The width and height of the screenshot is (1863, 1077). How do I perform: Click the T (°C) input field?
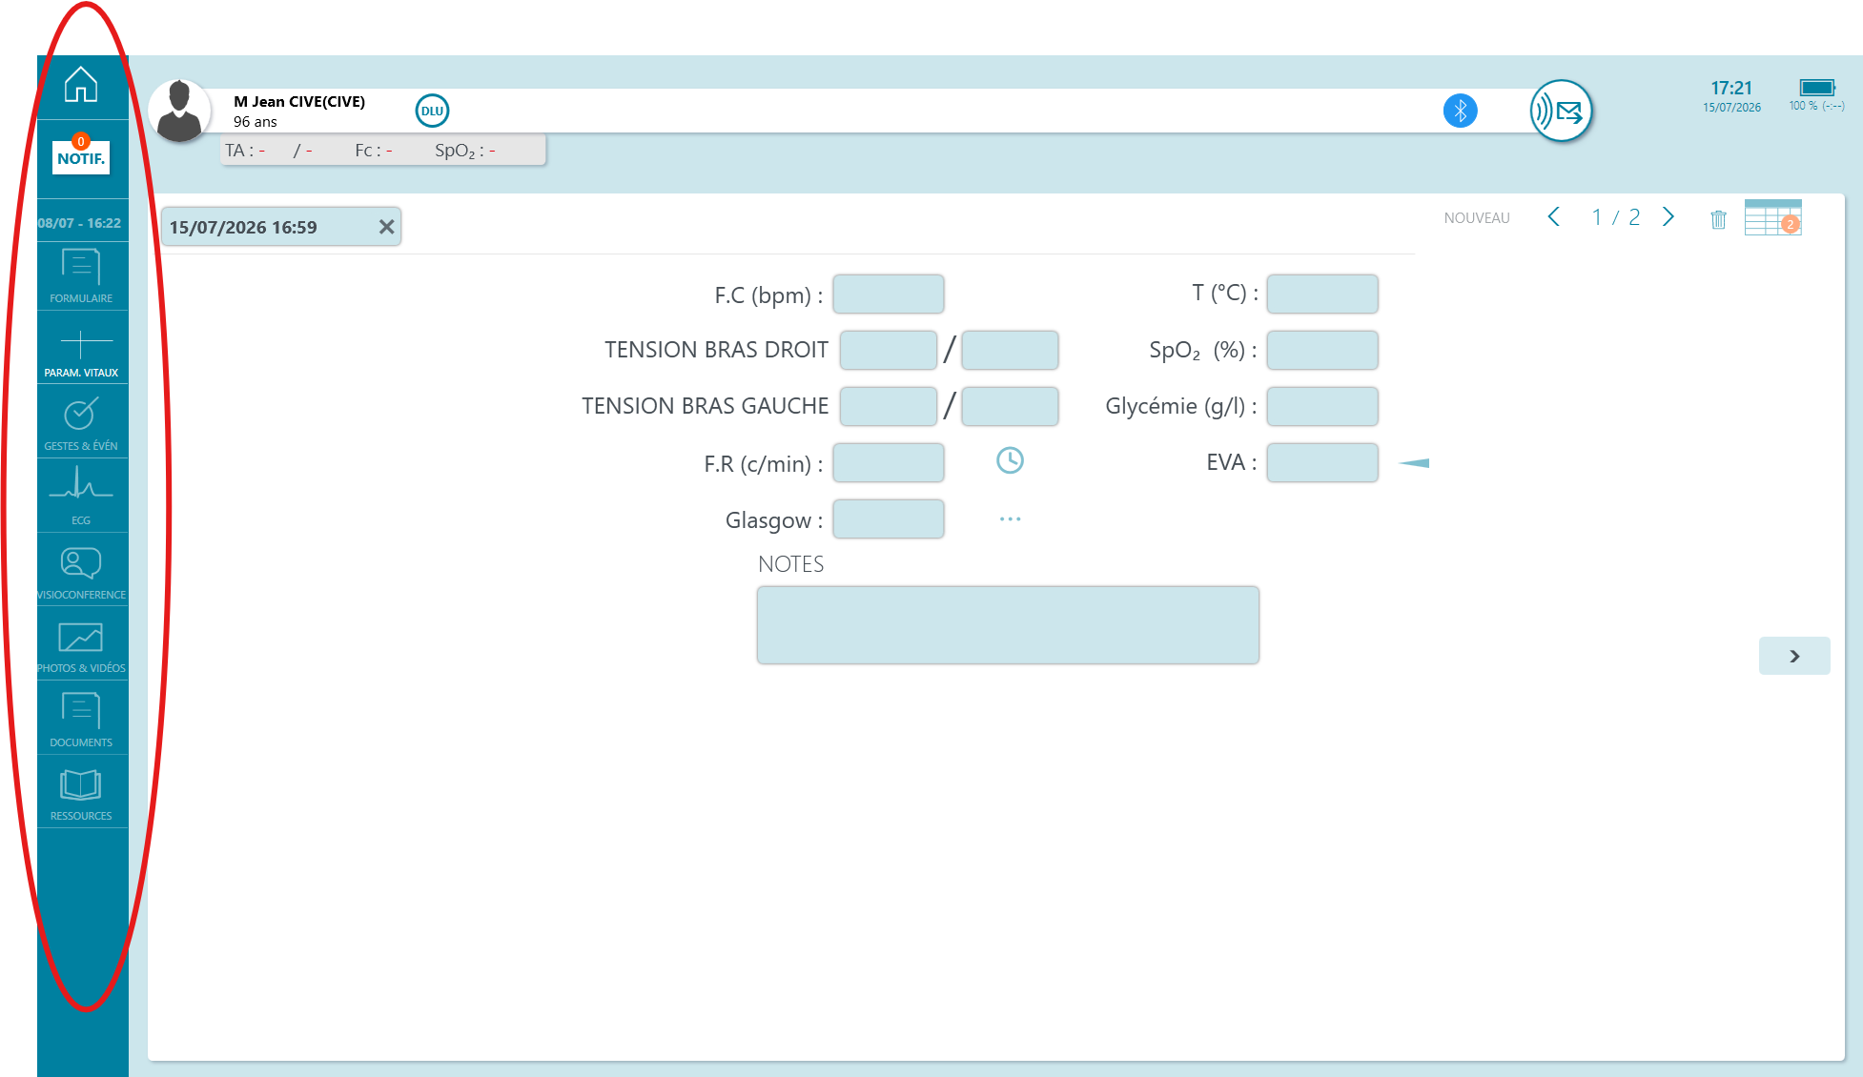pos(1322,294)
